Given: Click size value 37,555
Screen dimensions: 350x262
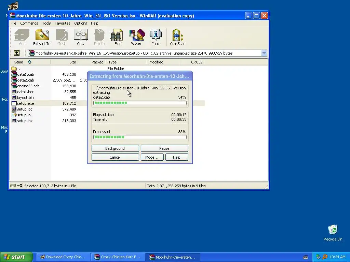Looking at the screenshot, I should [x=70, y=91].
